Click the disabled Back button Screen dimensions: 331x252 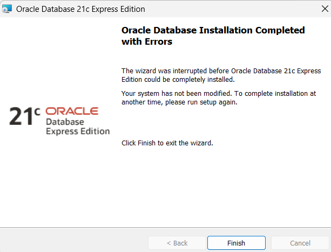pos(177,243)
